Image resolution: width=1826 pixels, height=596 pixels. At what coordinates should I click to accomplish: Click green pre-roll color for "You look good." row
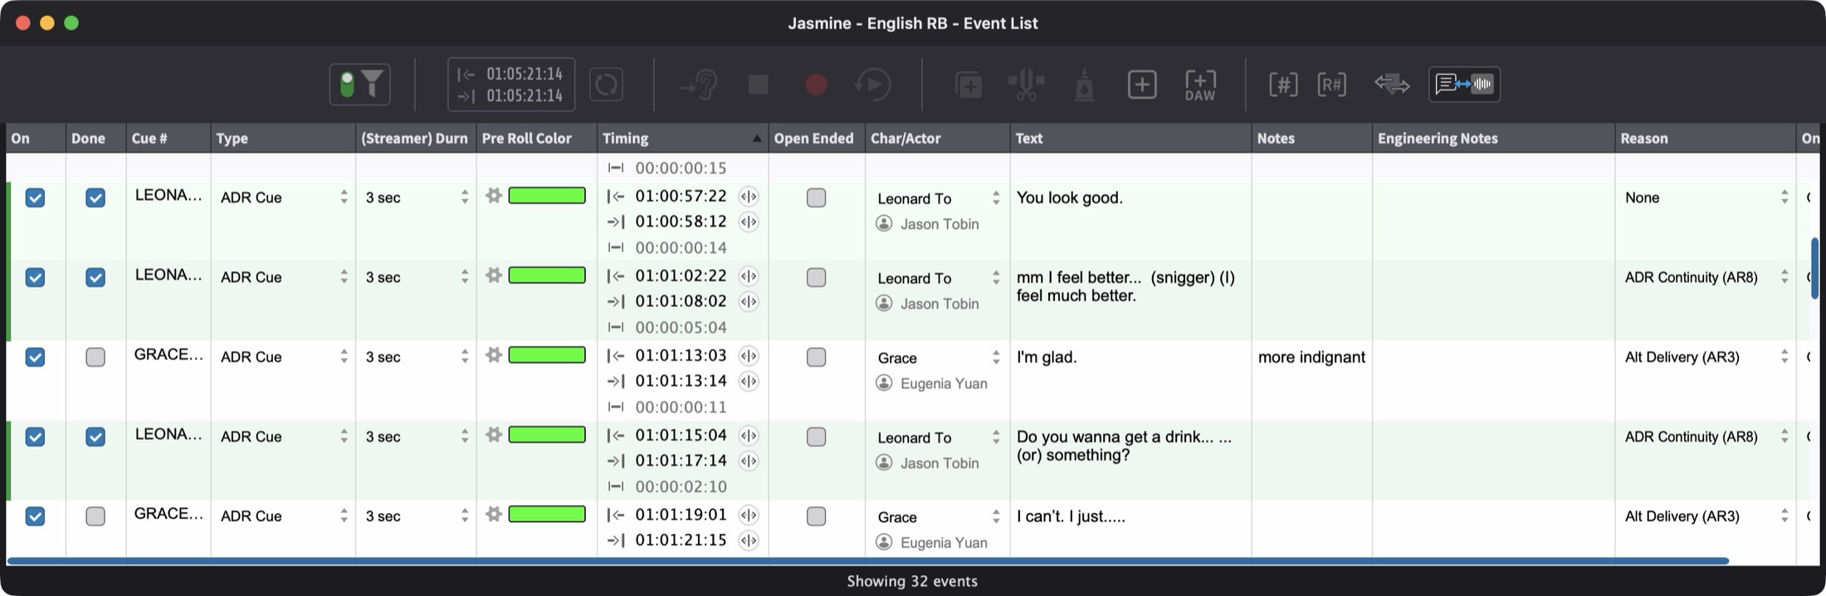pos(547,195)
